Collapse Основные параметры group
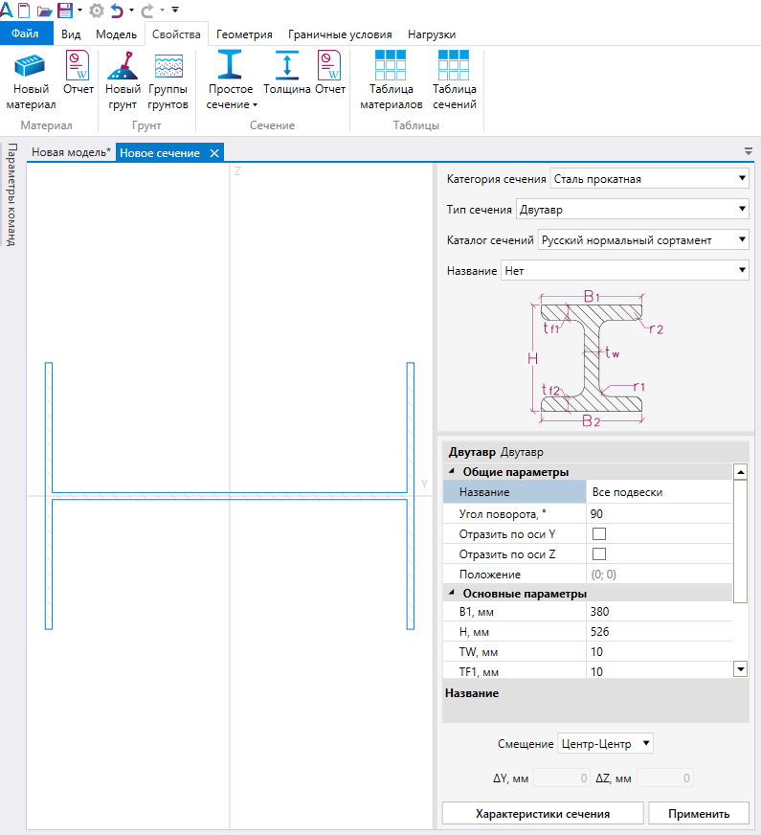Screen dimensions: 761x835 pyautogui.click(x=452, y=593)
